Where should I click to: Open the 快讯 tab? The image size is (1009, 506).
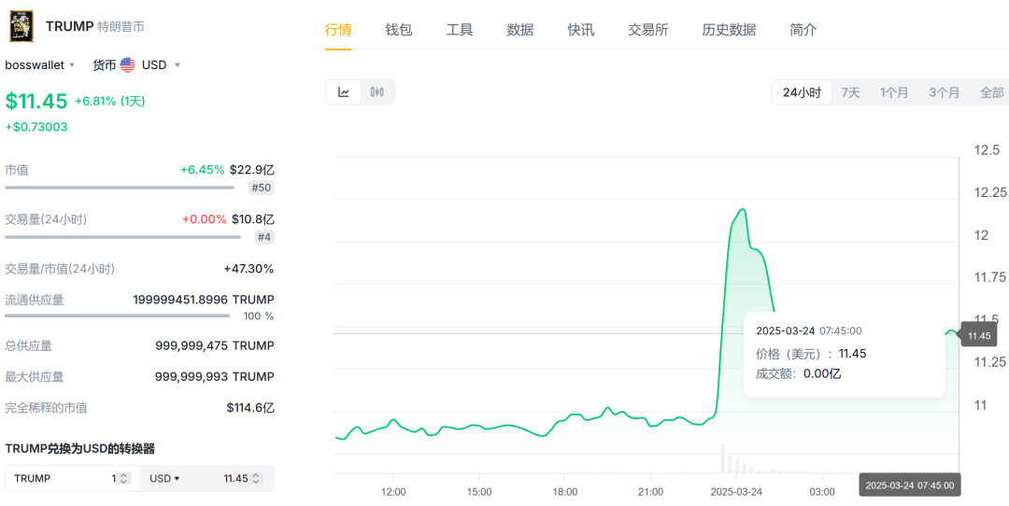[x=581, y=30]
